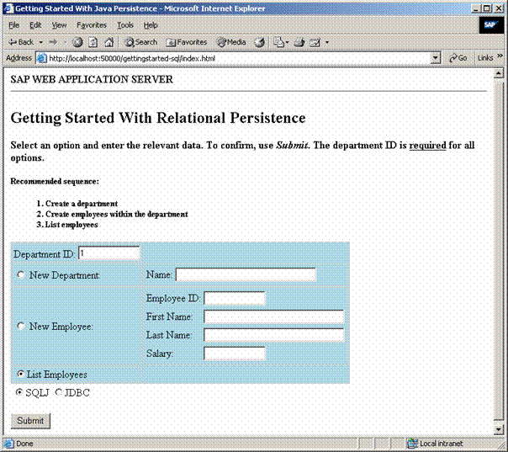This screenshot has height=452, width=508.
Task: Choose the JDBC radio option
Action: pyautogui.click(x=59, y=392)
